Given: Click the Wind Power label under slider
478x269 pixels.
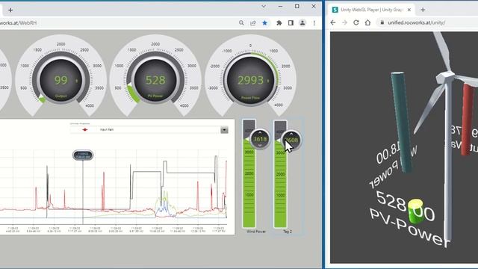Looking at the screenshot, I should point(256,232).
